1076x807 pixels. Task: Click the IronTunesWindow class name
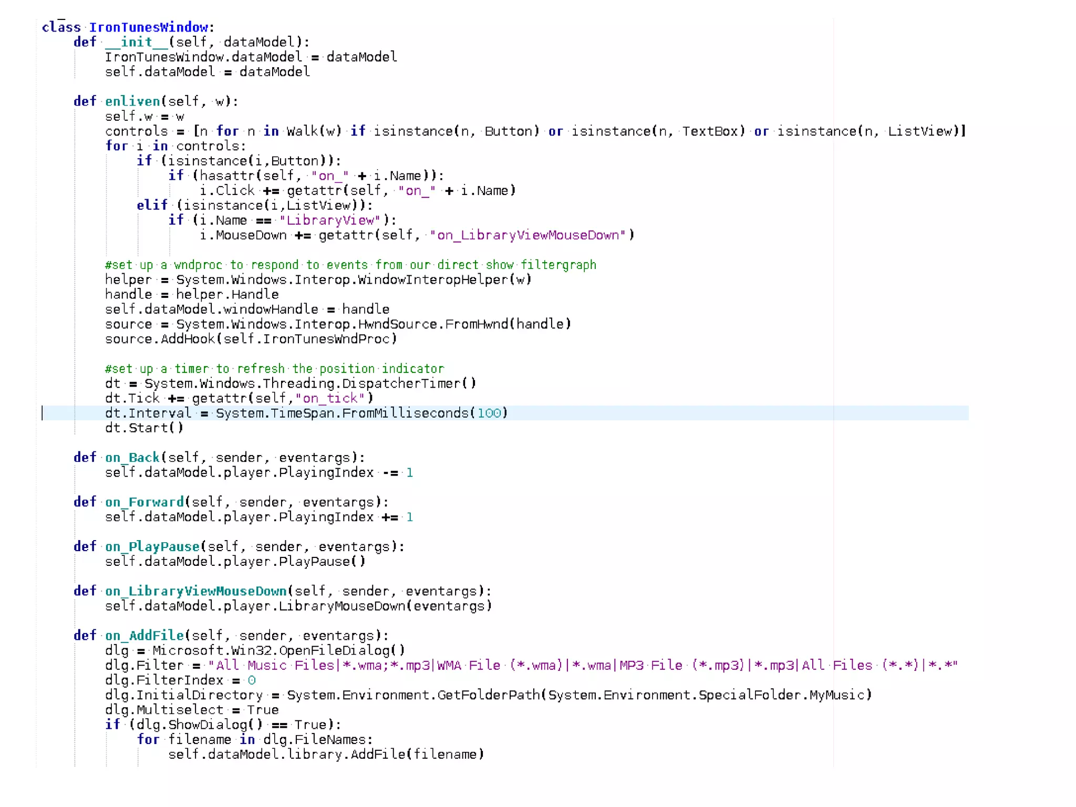point(149,27)
